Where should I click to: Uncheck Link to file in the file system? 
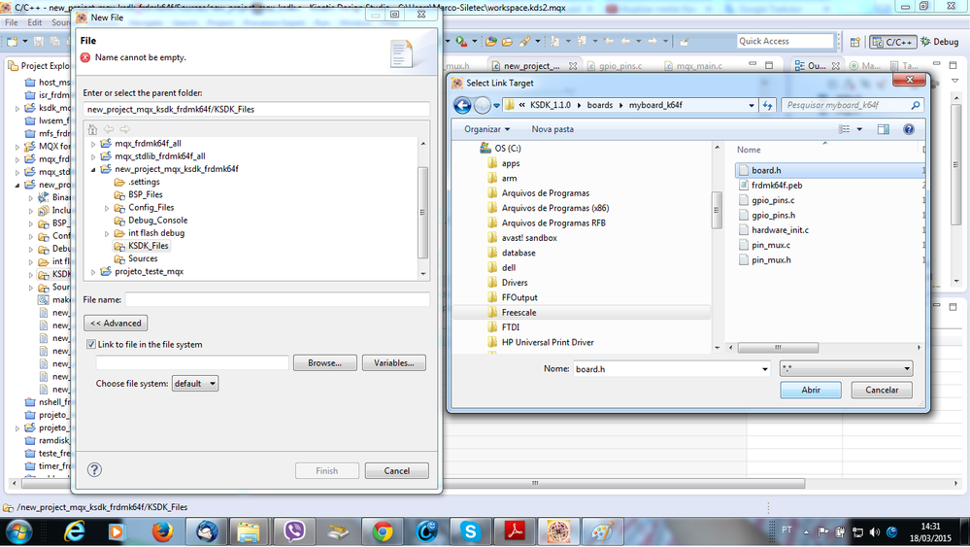click(91, 345)
